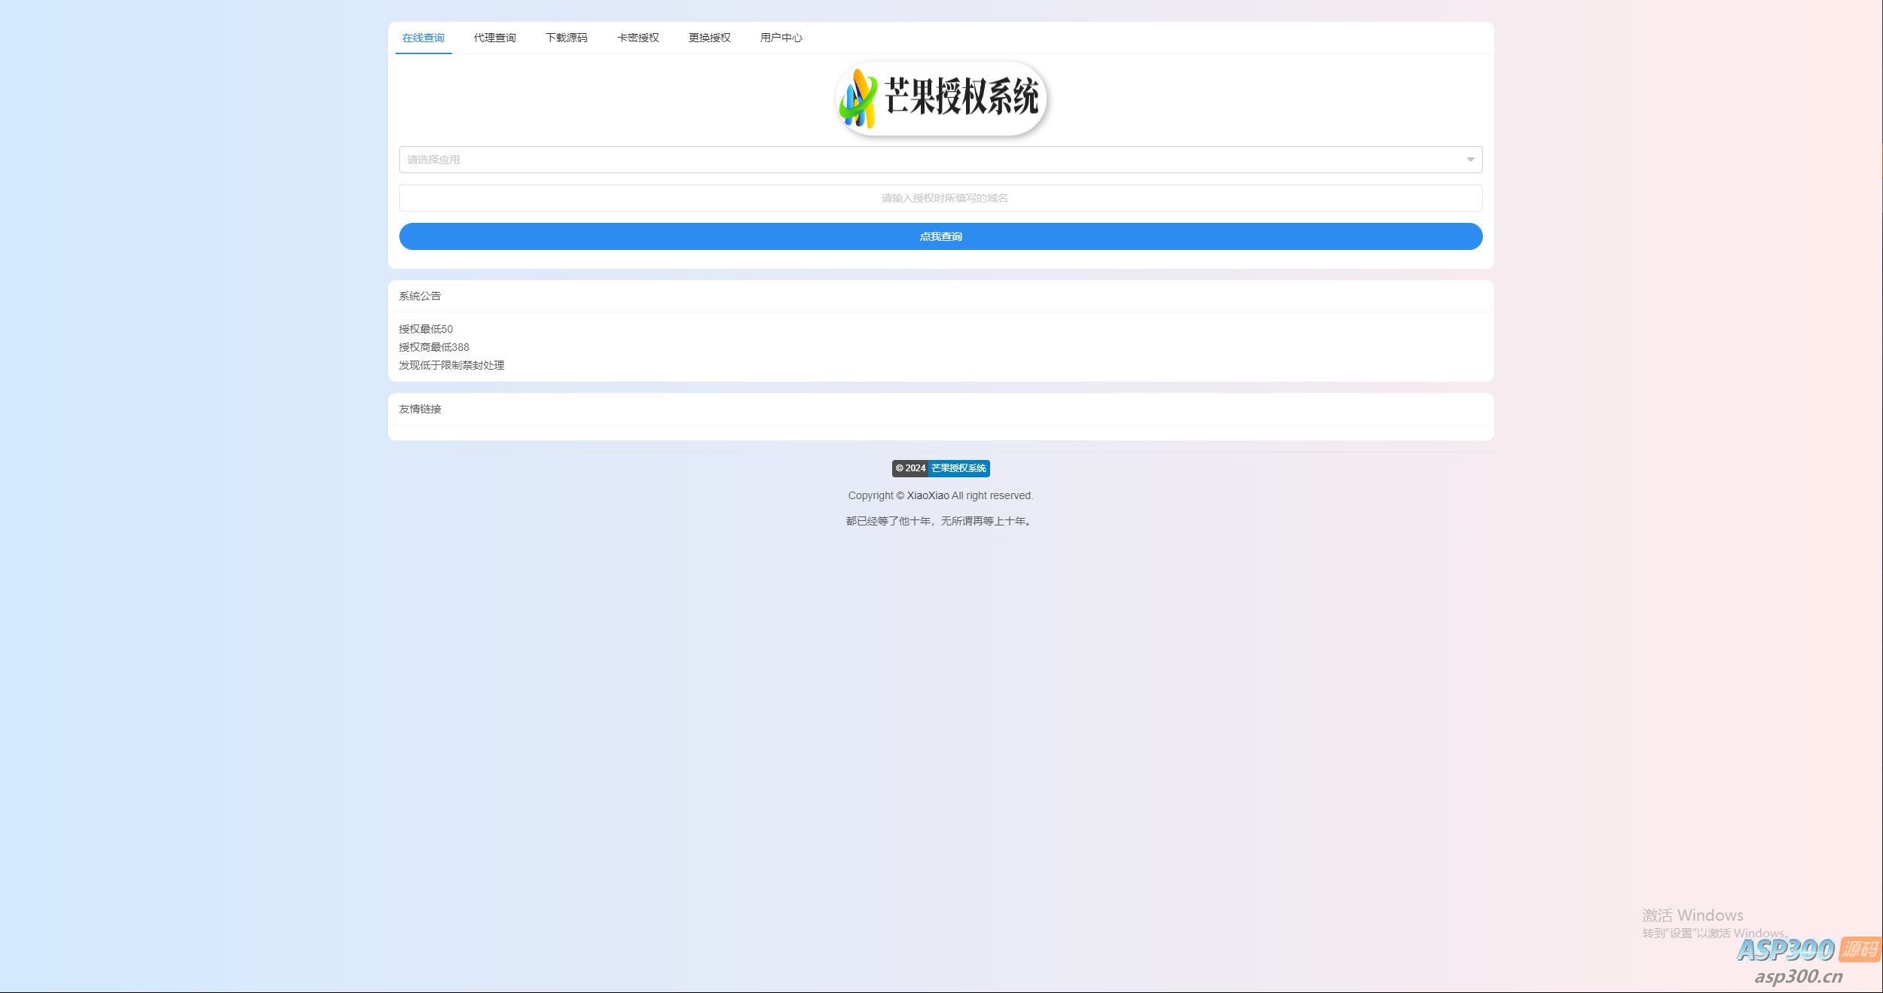Click the 激活 Windows watermark text

coord(1692,915)
